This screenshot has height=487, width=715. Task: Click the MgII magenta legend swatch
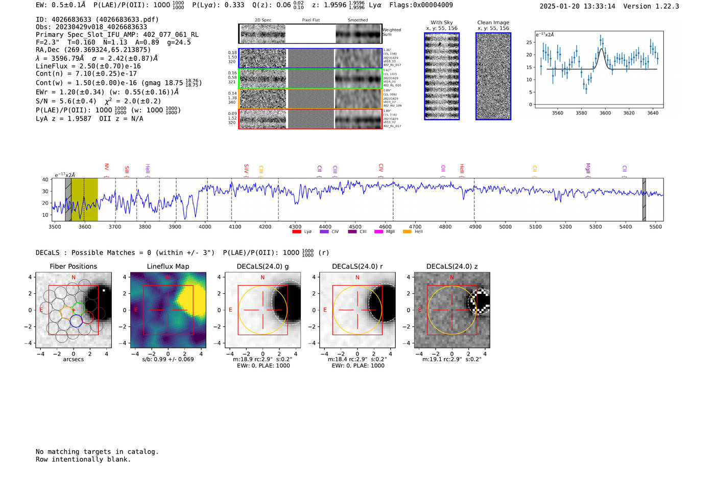tap(378, 231)
